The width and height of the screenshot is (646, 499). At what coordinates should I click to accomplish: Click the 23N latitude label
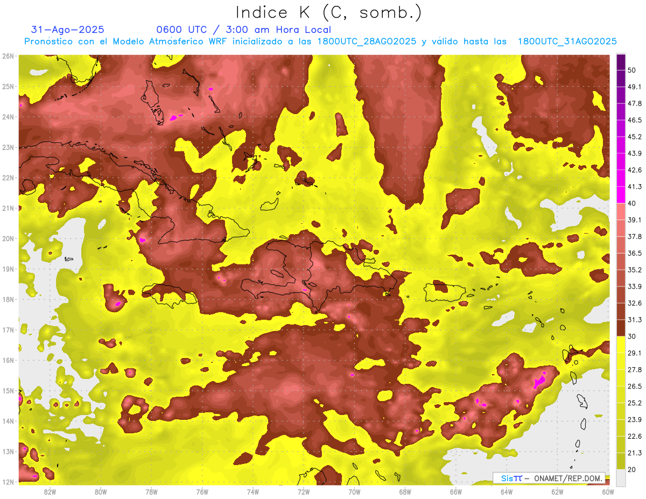coord(8,147)
